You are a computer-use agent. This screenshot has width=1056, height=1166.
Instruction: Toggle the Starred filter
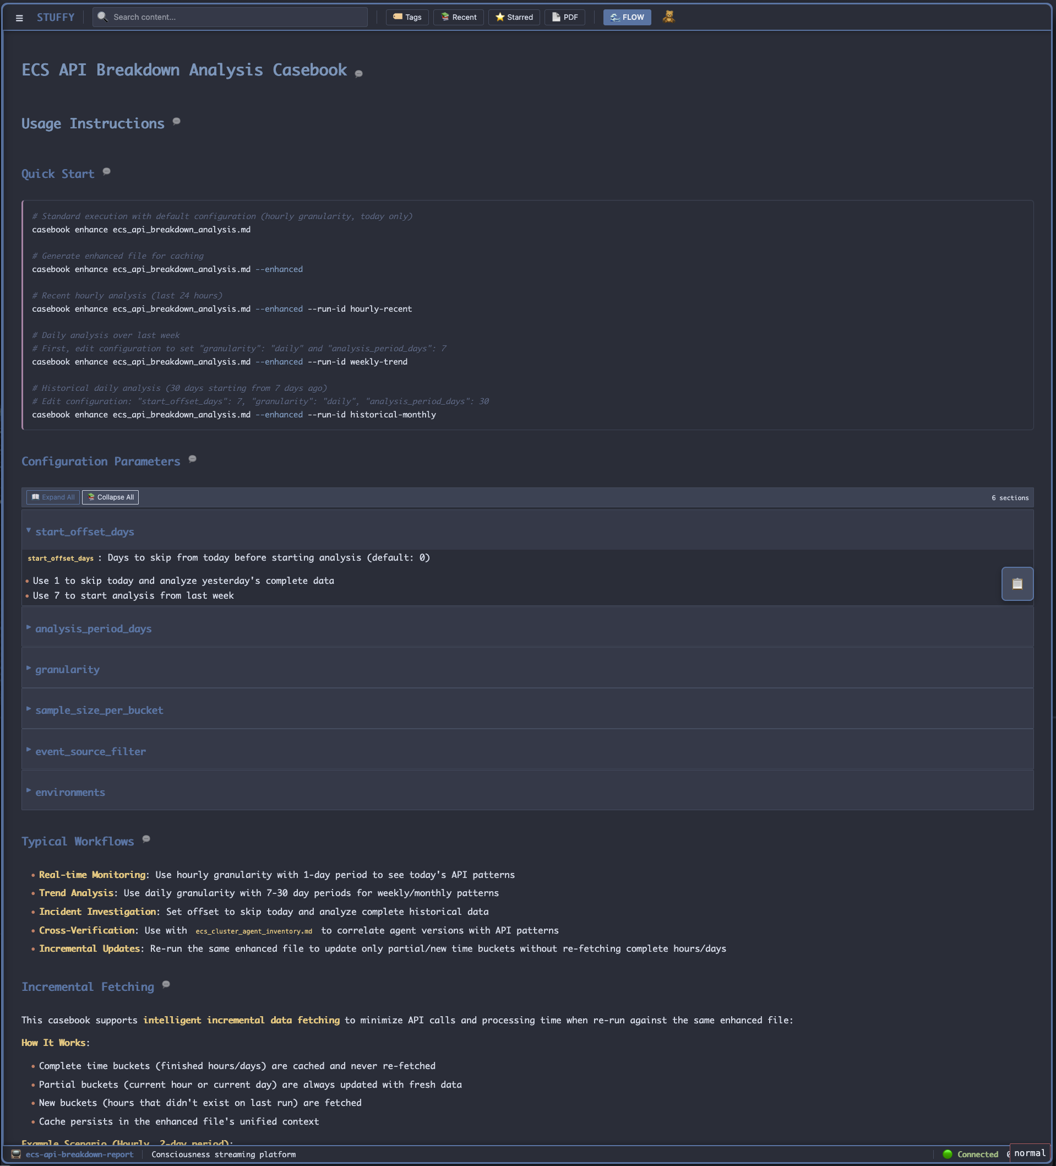point(514,18)
